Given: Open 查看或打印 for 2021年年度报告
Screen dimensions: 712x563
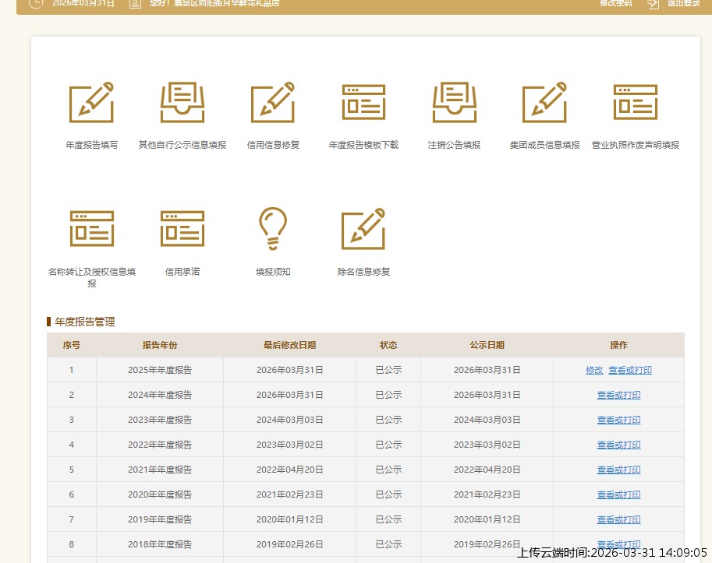Looking at the screenshot, I should (x=618, y=470).
